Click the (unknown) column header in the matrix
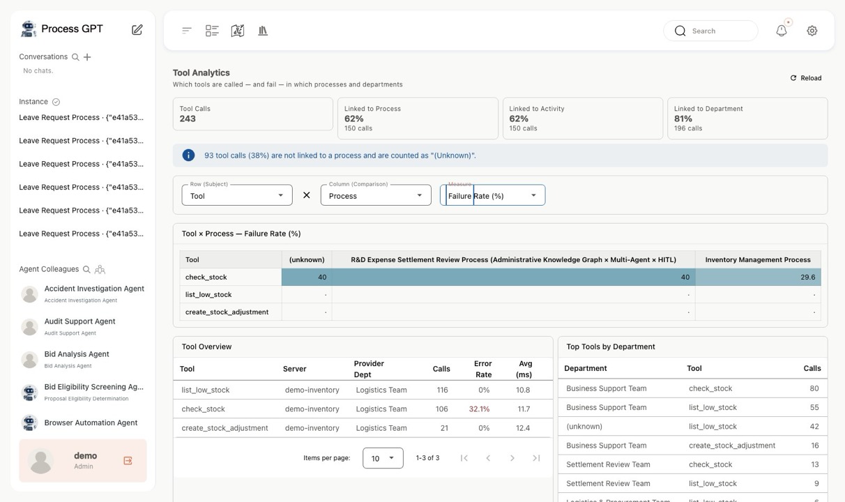 pyautogui.click(x=307, y=259)
